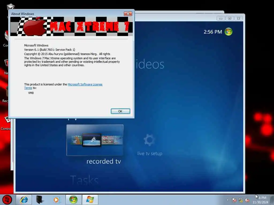The height and width of the screenshot is (205, 274).
Task: Select the live tv setup gear
Action: coord(149,140)
